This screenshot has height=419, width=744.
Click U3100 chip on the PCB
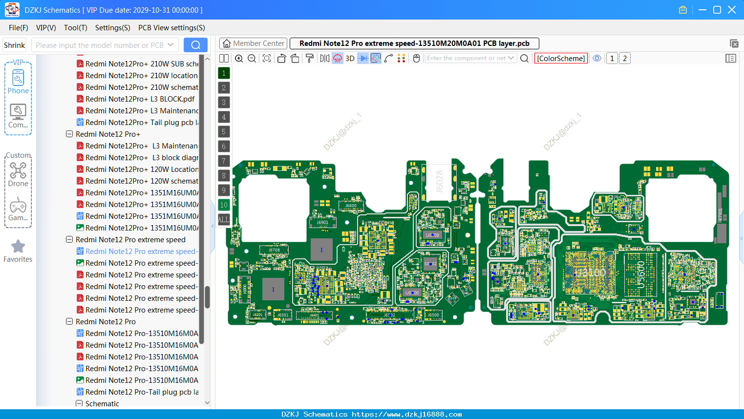point(590,272)
